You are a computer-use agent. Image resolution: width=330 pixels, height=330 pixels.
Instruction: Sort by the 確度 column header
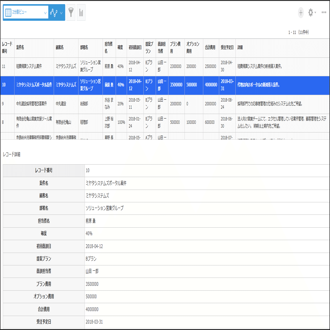tap(120, 47)
